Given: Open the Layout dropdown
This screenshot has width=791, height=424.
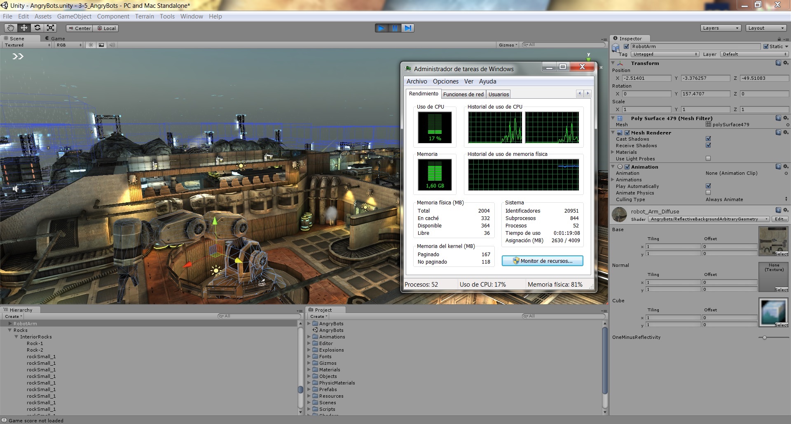Looking at the screenshot, I should (766, 28).
